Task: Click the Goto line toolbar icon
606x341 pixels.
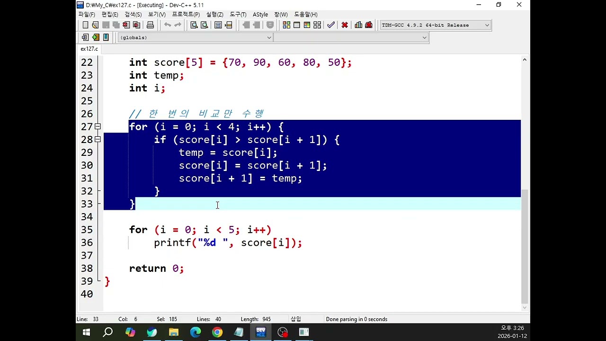Action: click(x=229, y=25)
